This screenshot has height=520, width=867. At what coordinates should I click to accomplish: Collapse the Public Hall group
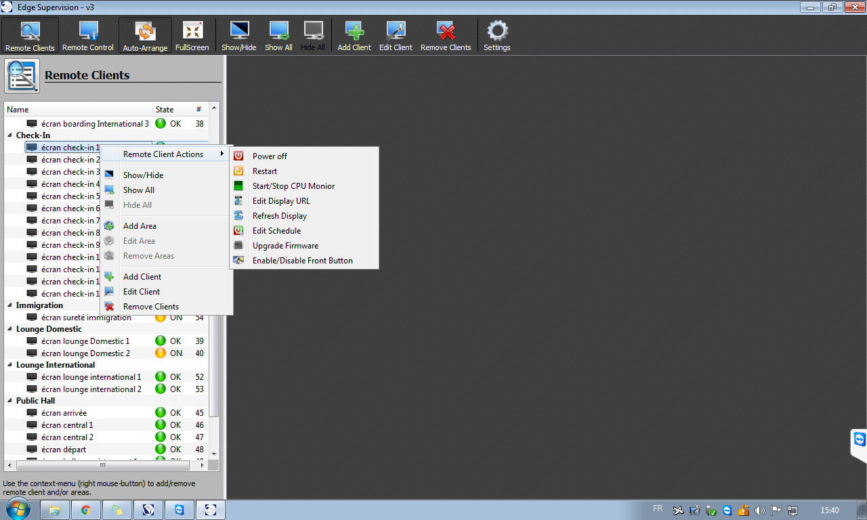pyautogui.click(x=10, y=401)
